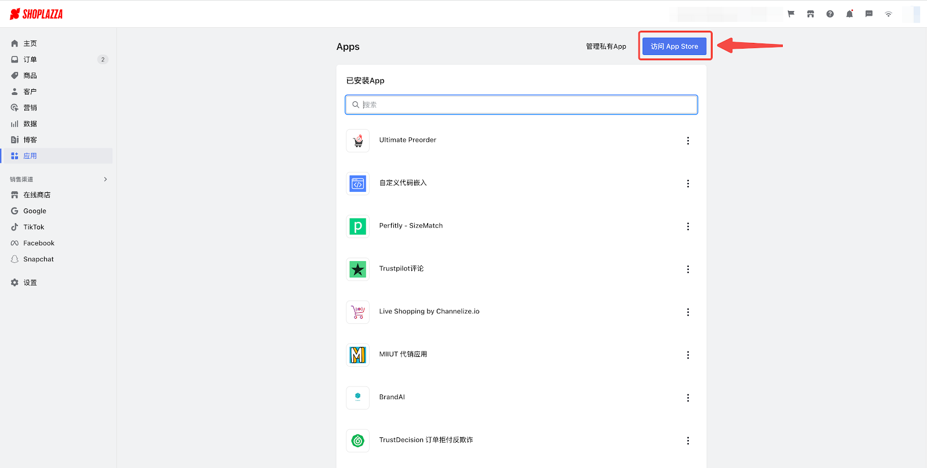Open more options for TrustDecision
This screenshot has width=927, height=468.
[688, 441]
